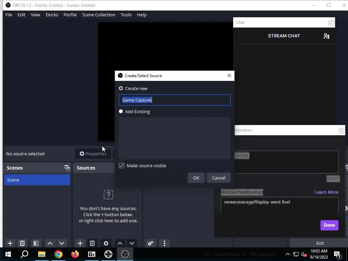Open the Windows Start menu
This screenshot has width=348, height=261.
8,254
